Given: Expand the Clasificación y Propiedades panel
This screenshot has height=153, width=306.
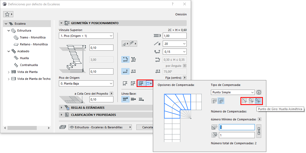Looking at the screenshot, I should [62, 115].
